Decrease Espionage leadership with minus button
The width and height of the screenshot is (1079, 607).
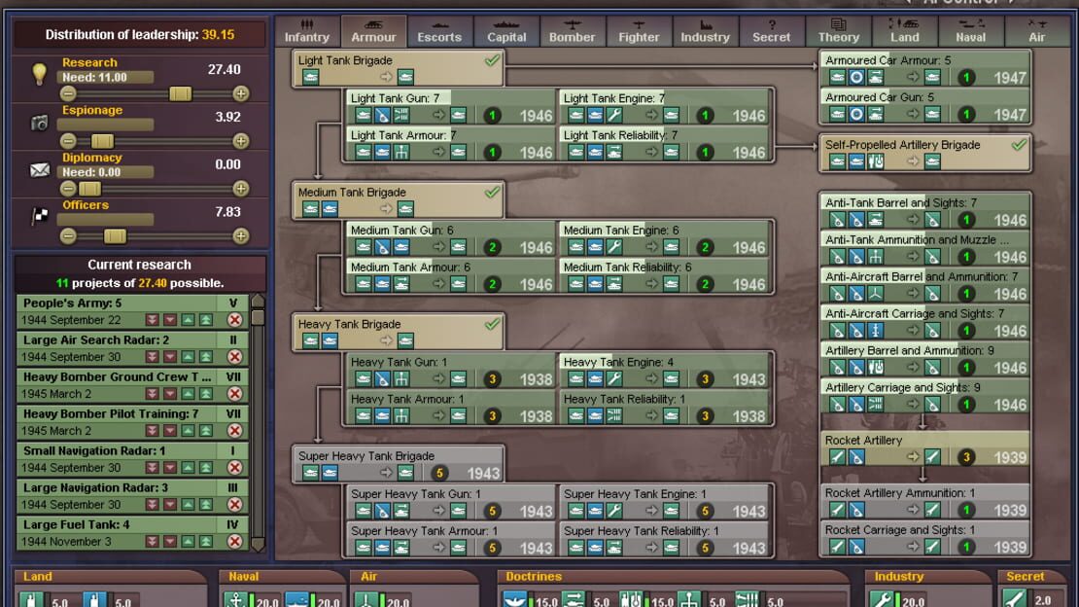pos(67,140)
